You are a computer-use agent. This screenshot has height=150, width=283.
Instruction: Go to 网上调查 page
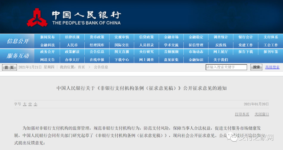(x=146, y=60)
